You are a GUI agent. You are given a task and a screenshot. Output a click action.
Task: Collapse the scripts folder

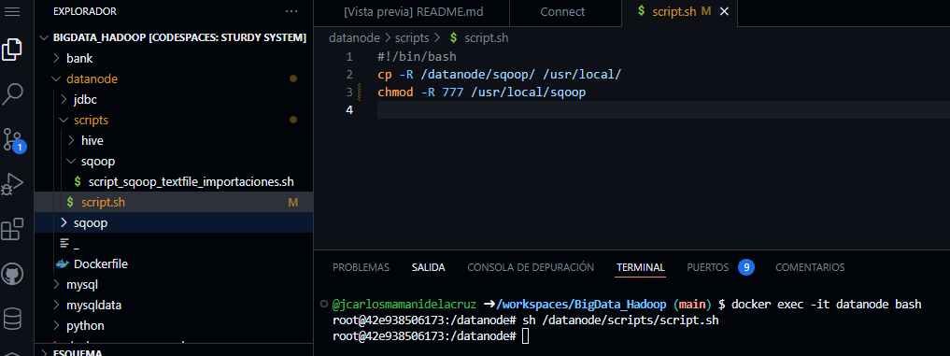[x=64, y=121]
